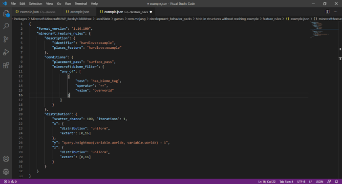The width and height of the screenshot is (342, 184).
Task: Open Source Control view
Action: click(x=6, y=39)
